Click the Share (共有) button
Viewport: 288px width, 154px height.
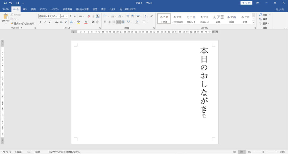280,9
